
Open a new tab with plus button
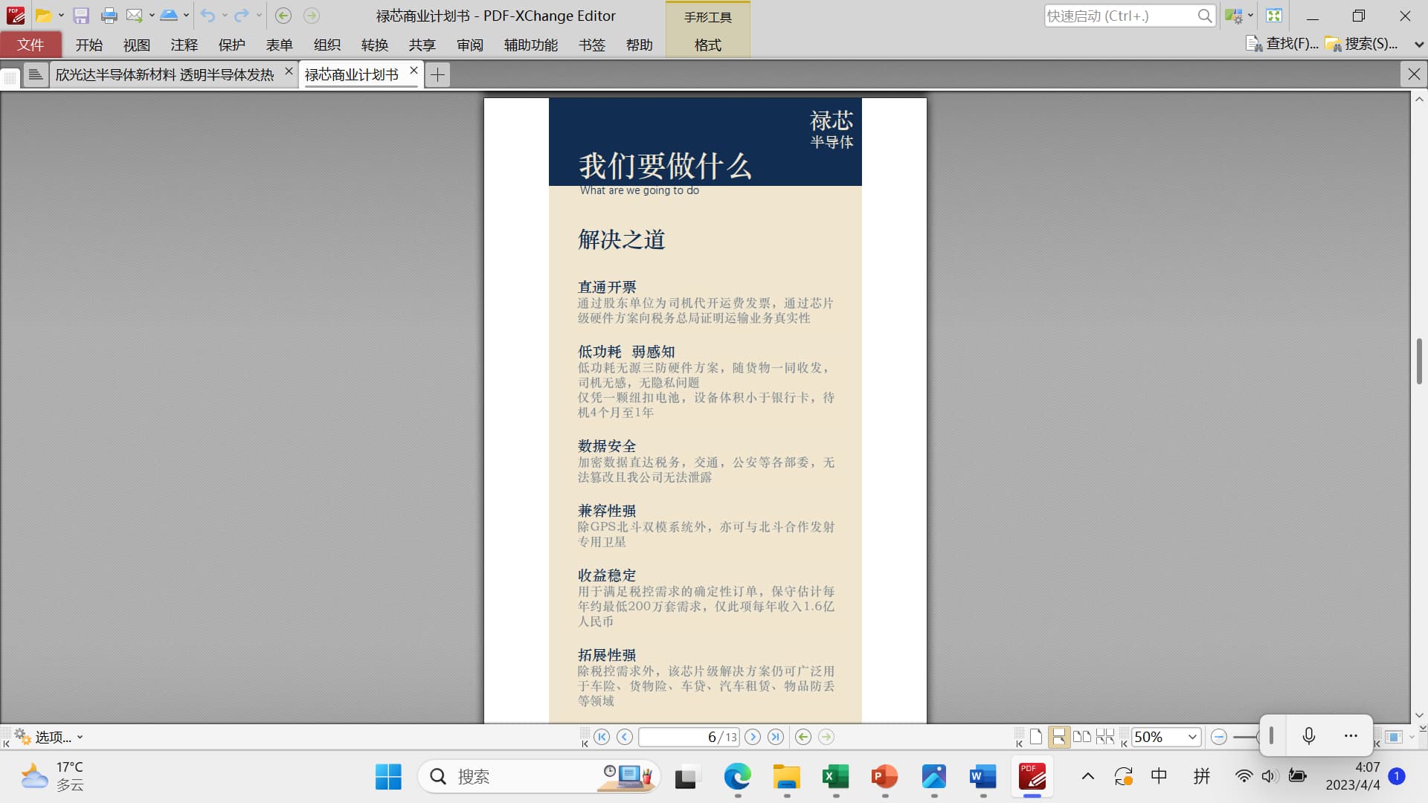pyautogui.click(x=437, y=74)
